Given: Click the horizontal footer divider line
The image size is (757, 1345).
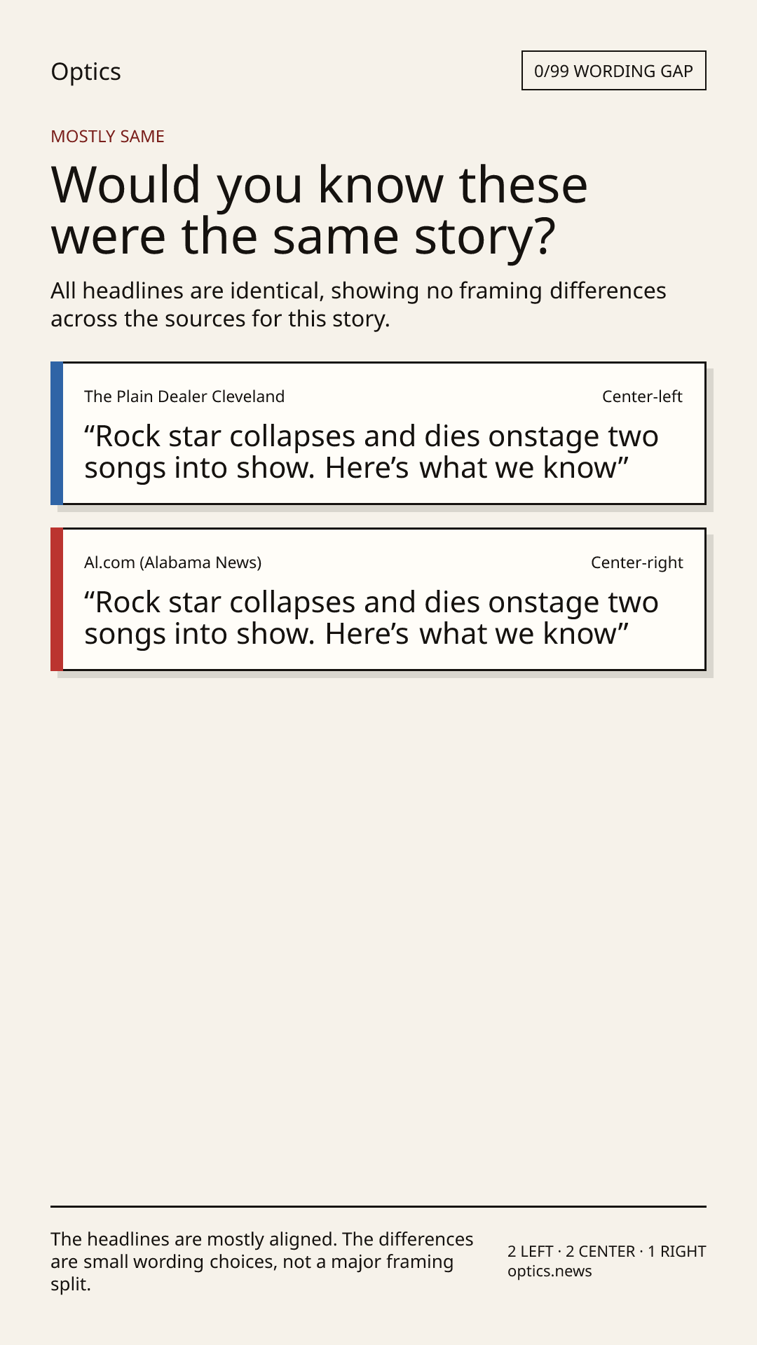Looking at the screenshot, I should point(378,1206).
